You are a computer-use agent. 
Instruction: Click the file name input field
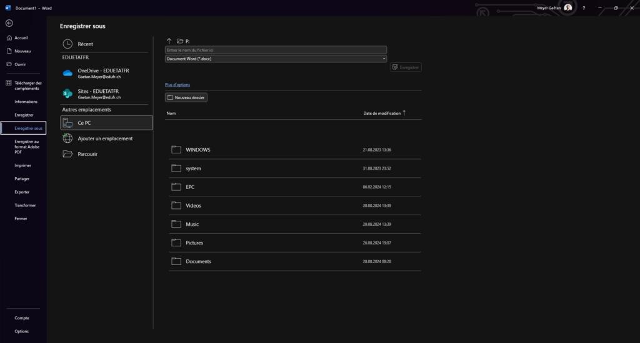tap(276, 50)
